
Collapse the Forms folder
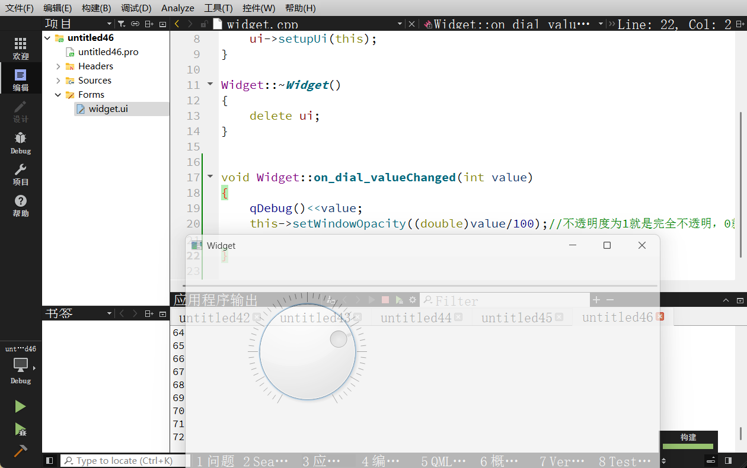tap(58, 95)
